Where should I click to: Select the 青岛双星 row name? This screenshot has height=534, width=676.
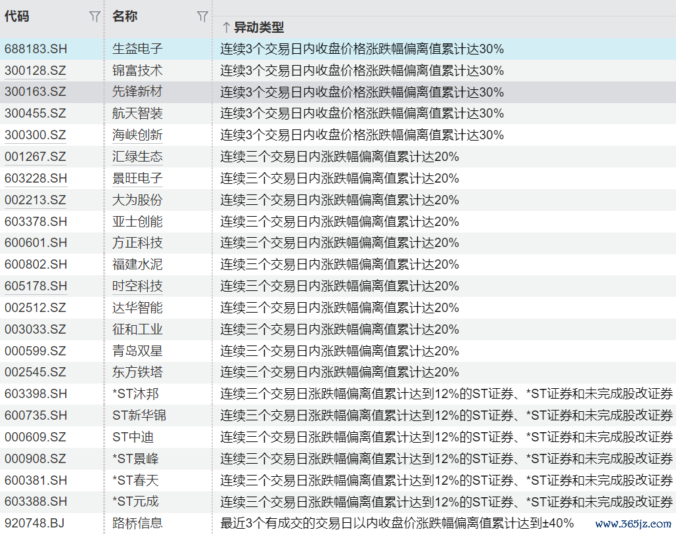(137, 351)
